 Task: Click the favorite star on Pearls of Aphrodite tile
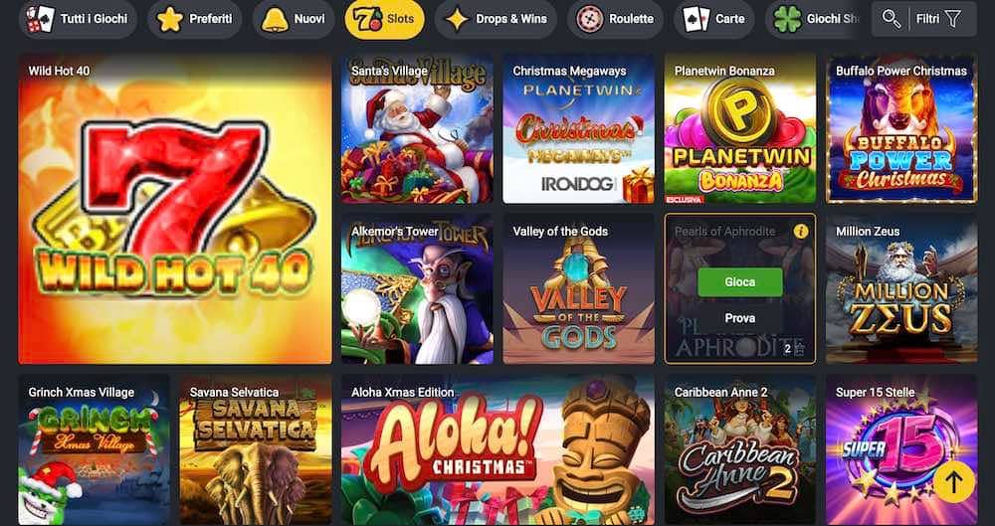[800, 348]
